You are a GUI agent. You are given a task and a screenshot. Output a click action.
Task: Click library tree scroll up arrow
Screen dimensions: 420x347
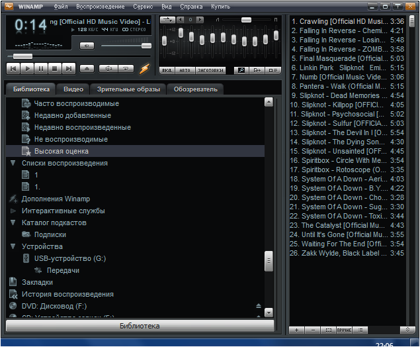pyautogui.click(x=269, y=102)
